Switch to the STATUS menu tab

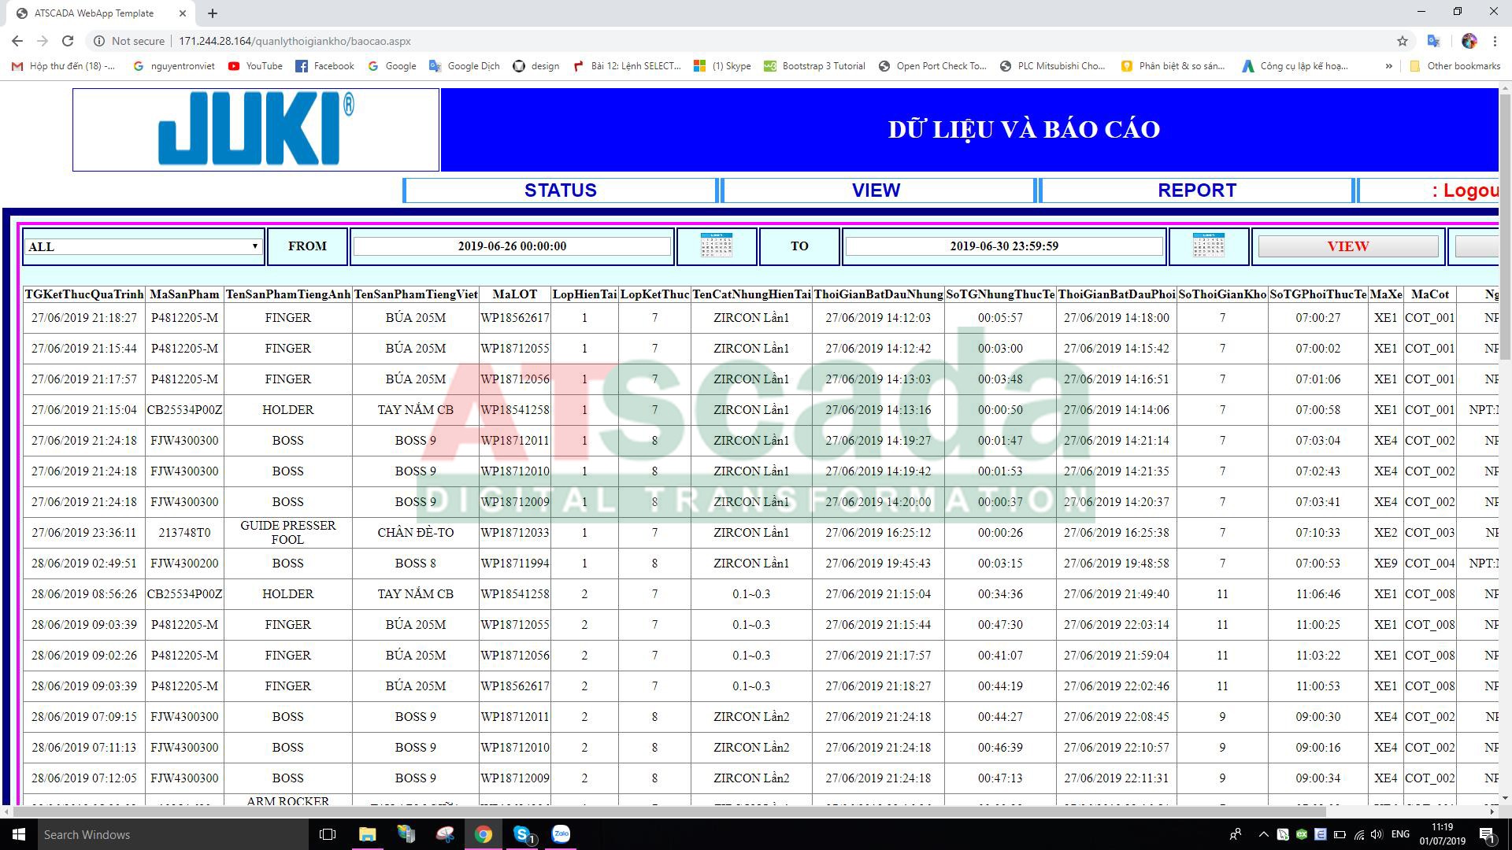click(x=560, y=190)
